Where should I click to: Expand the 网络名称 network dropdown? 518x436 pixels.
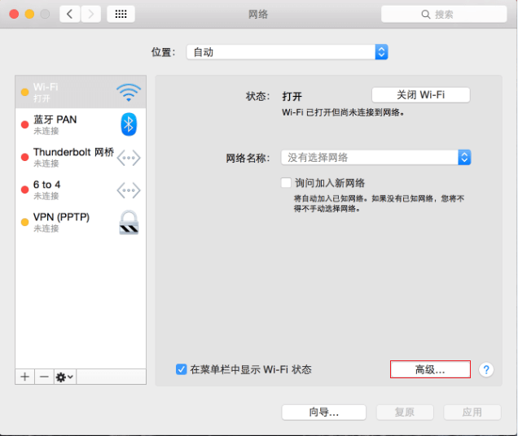click(x=376, y=158)
